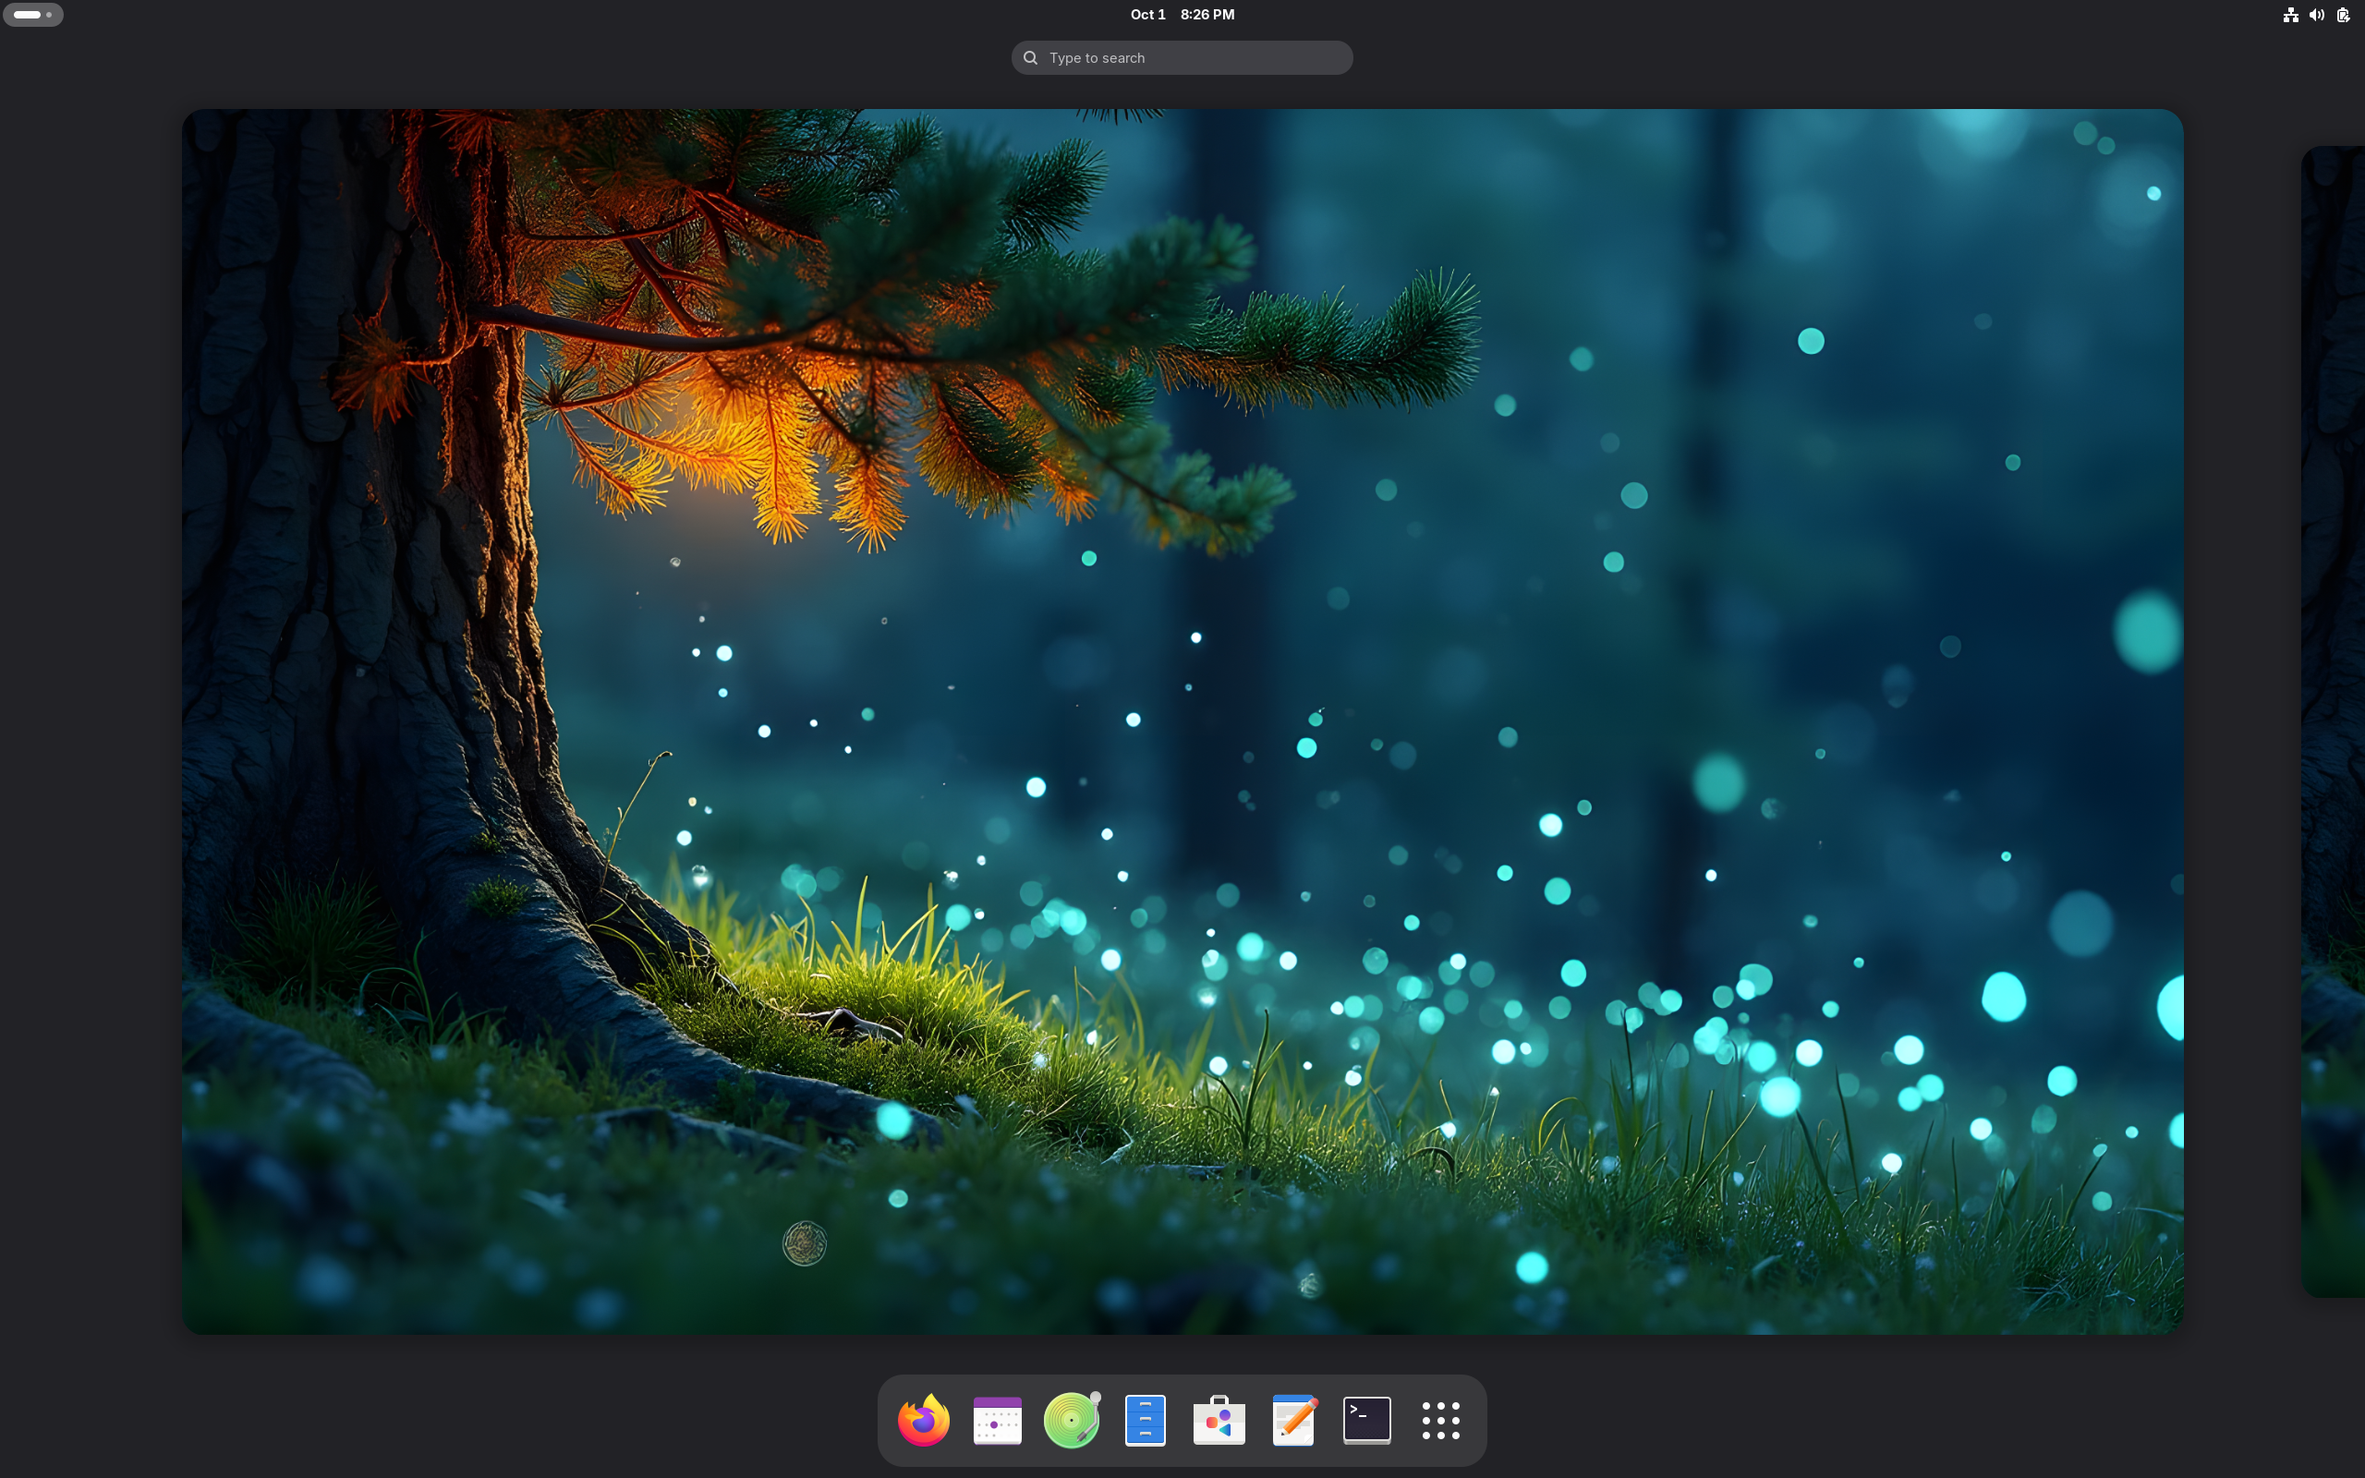The height and width of the screenshot is (1478, 2365).
Task: Open the Files manager in the dock
Action: tap(1146, 1421)
